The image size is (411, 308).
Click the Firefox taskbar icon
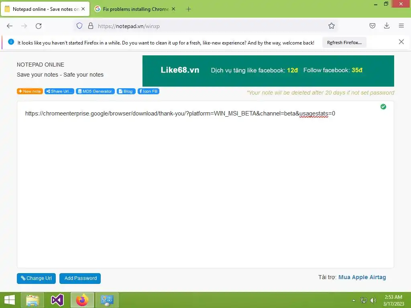(x=82, y=300)
